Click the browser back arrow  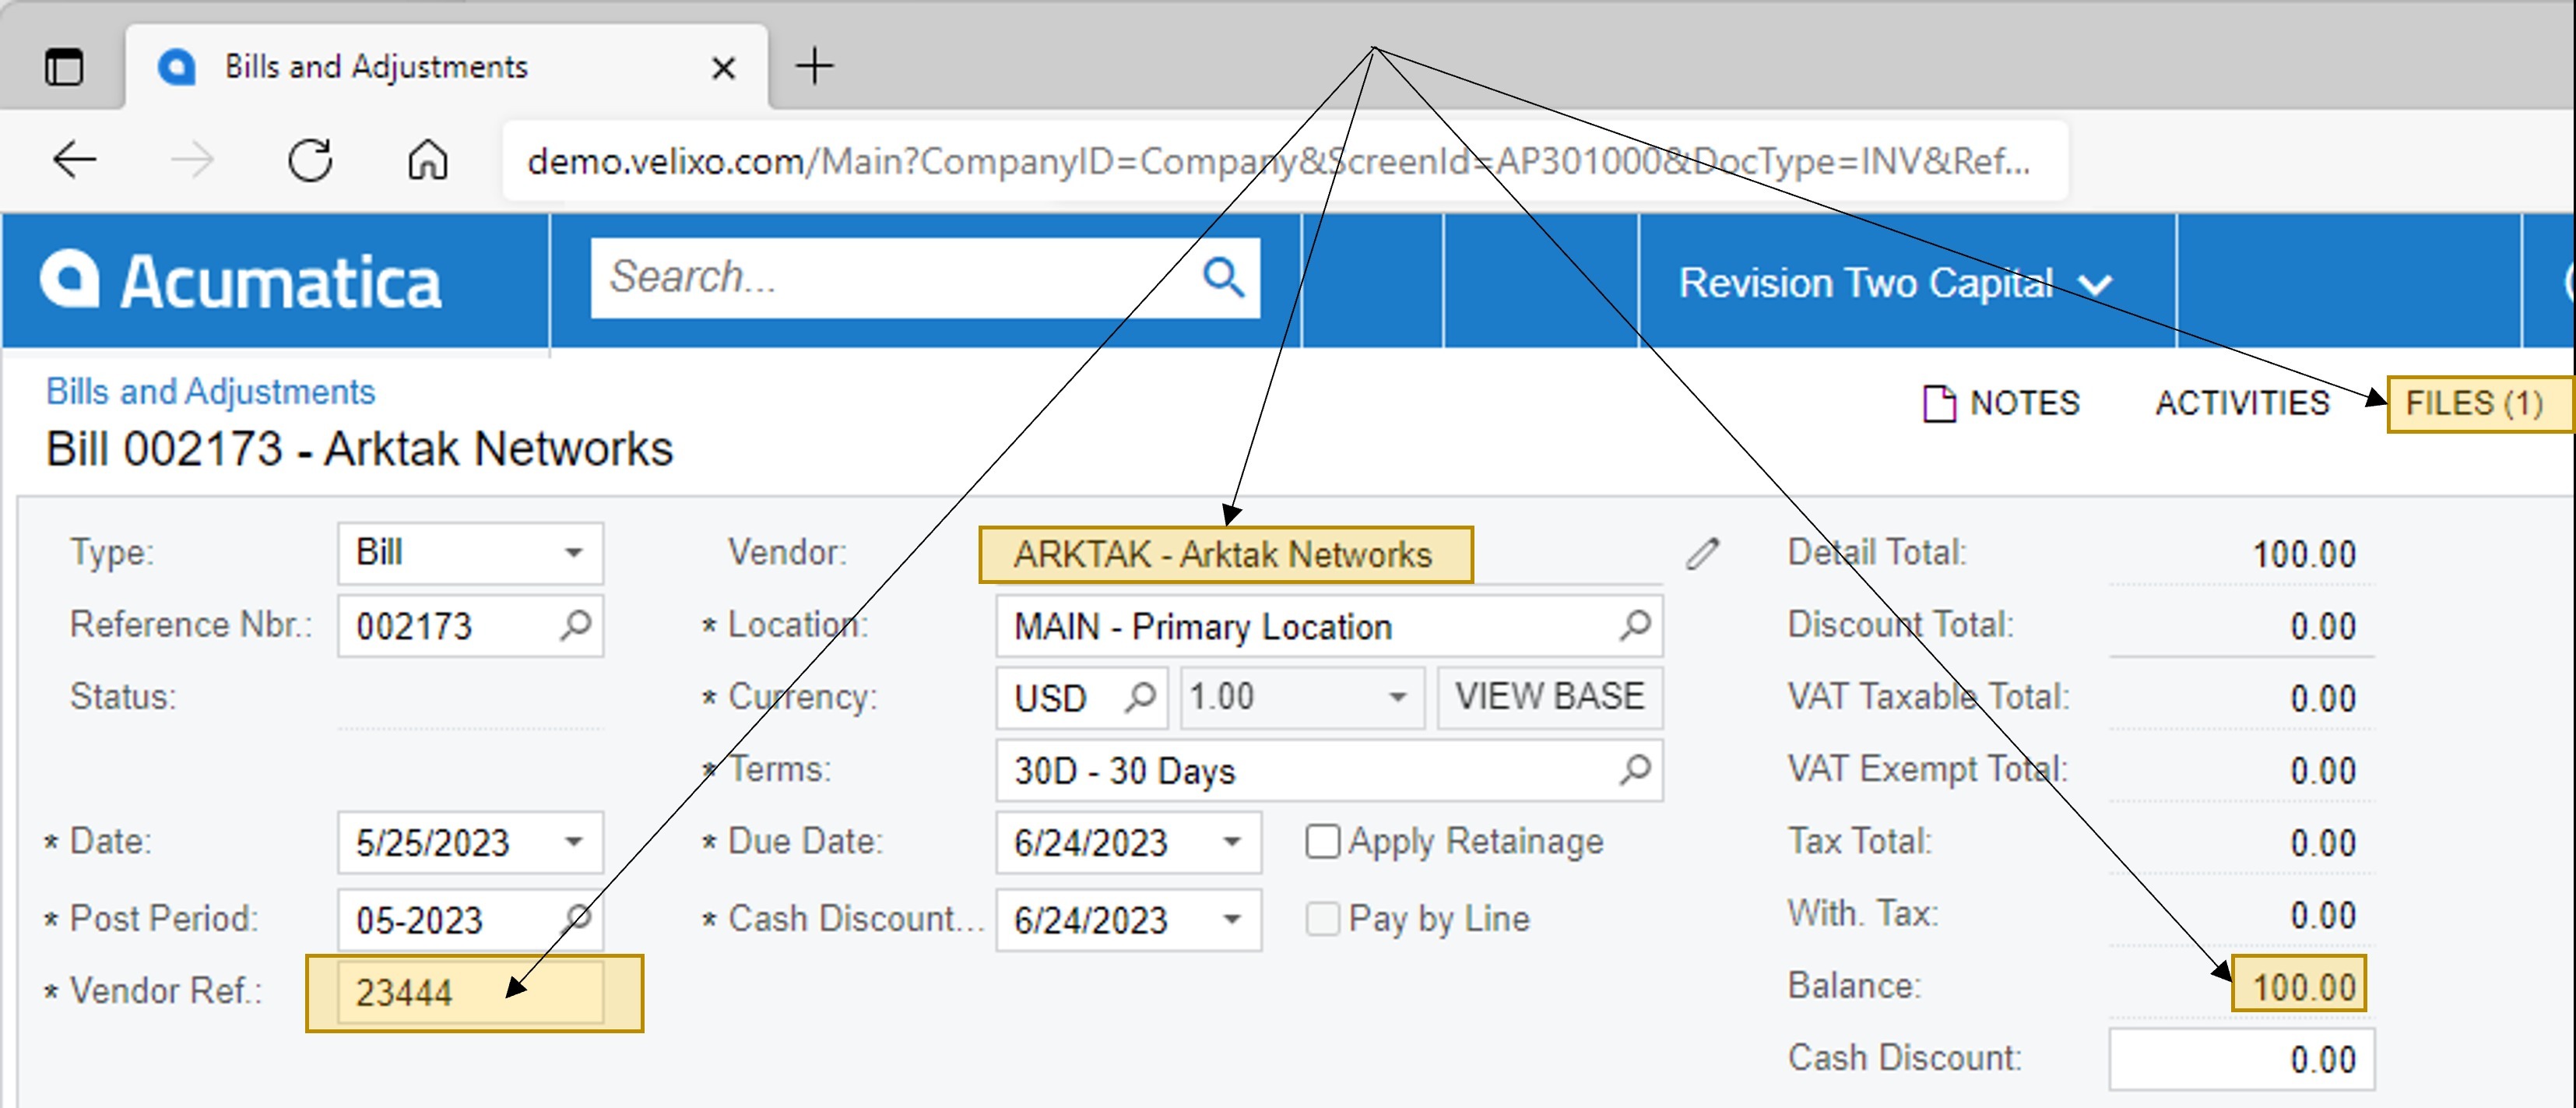(74, 160)
